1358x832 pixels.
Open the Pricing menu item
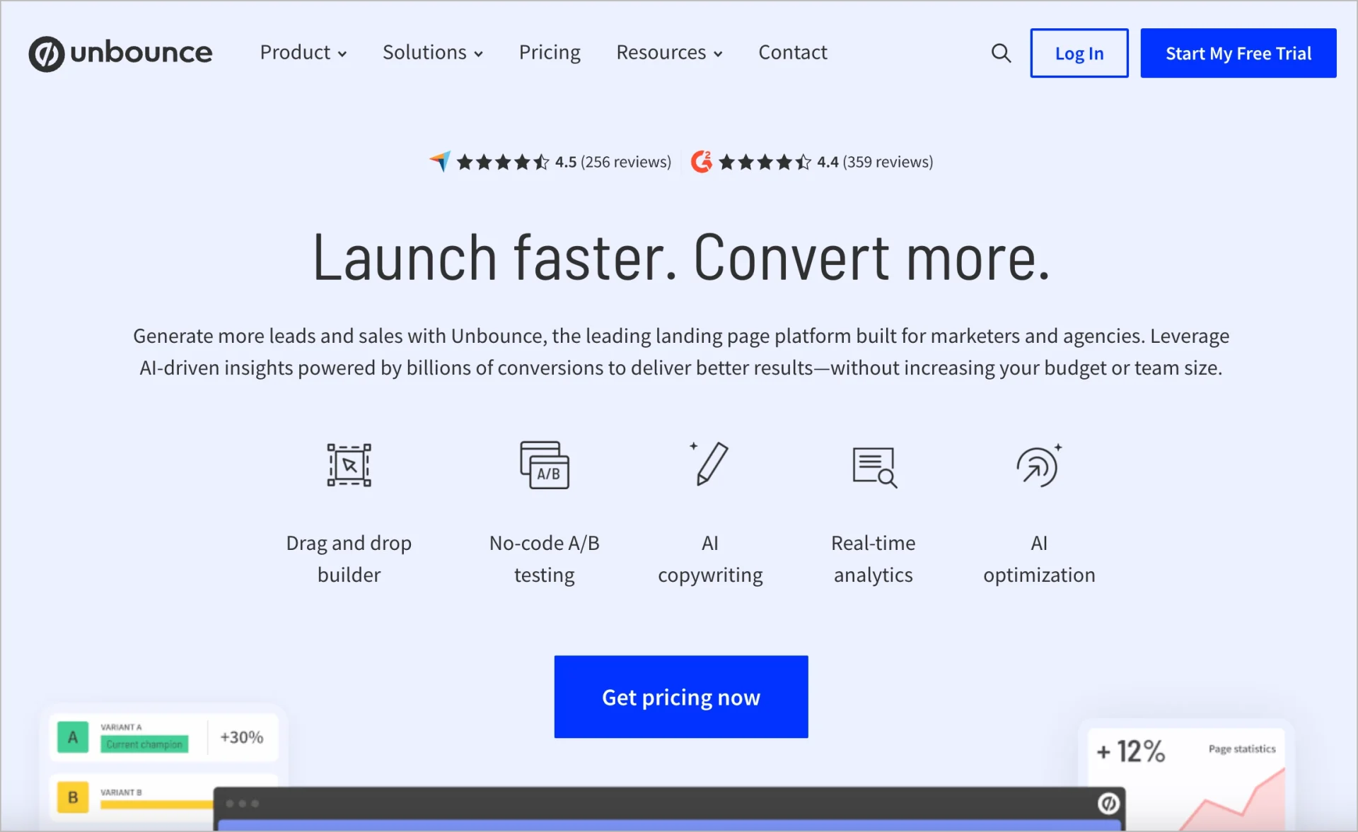pyautogui.click(x=550, y=52)
